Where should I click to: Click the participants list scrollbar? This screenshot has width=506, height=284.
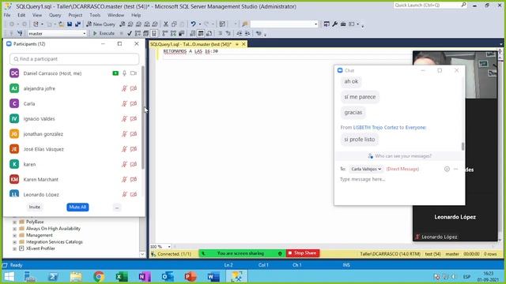click(x=142, y=118)
